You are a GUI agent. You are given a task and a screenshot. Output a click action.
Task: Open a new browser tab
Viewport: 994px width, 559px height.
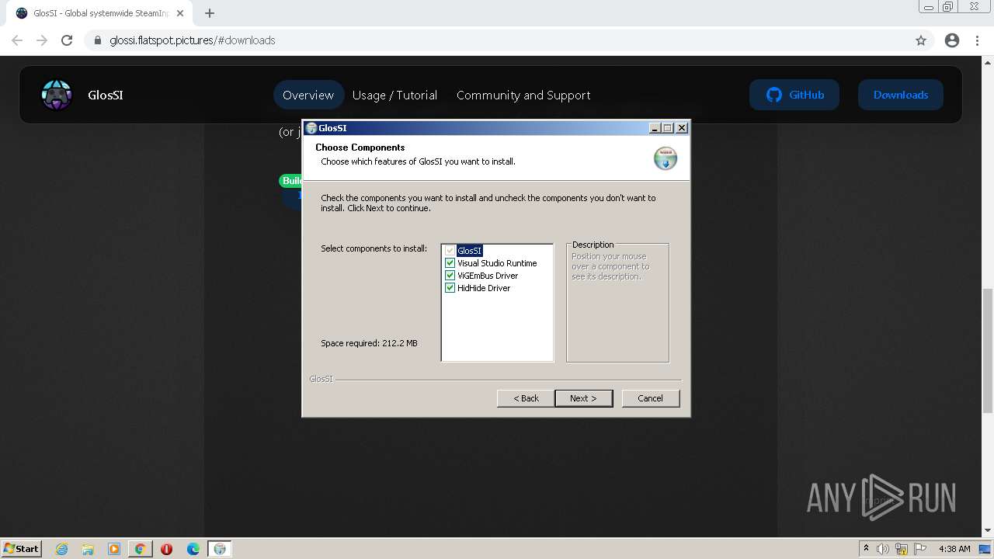[210, 13]
